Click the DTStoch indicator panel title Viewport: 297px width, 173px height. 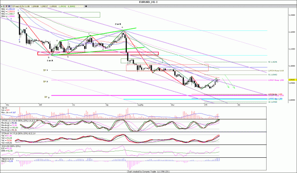click(18, 134)
